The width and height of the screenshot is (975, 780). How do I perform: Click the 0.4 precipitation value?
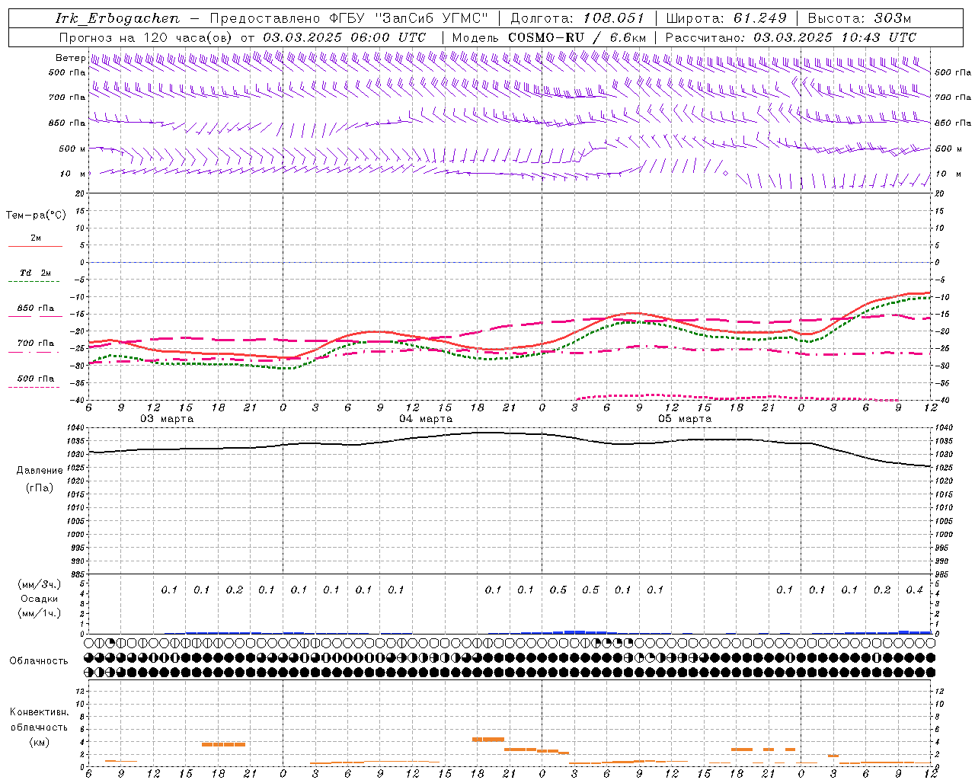point(914,590)
